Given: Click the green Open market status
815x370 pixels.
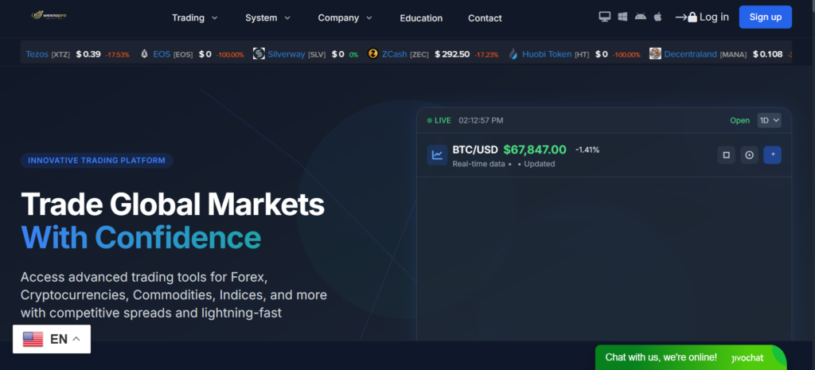Looking at the screenshot, I should (x=739, y=121).
